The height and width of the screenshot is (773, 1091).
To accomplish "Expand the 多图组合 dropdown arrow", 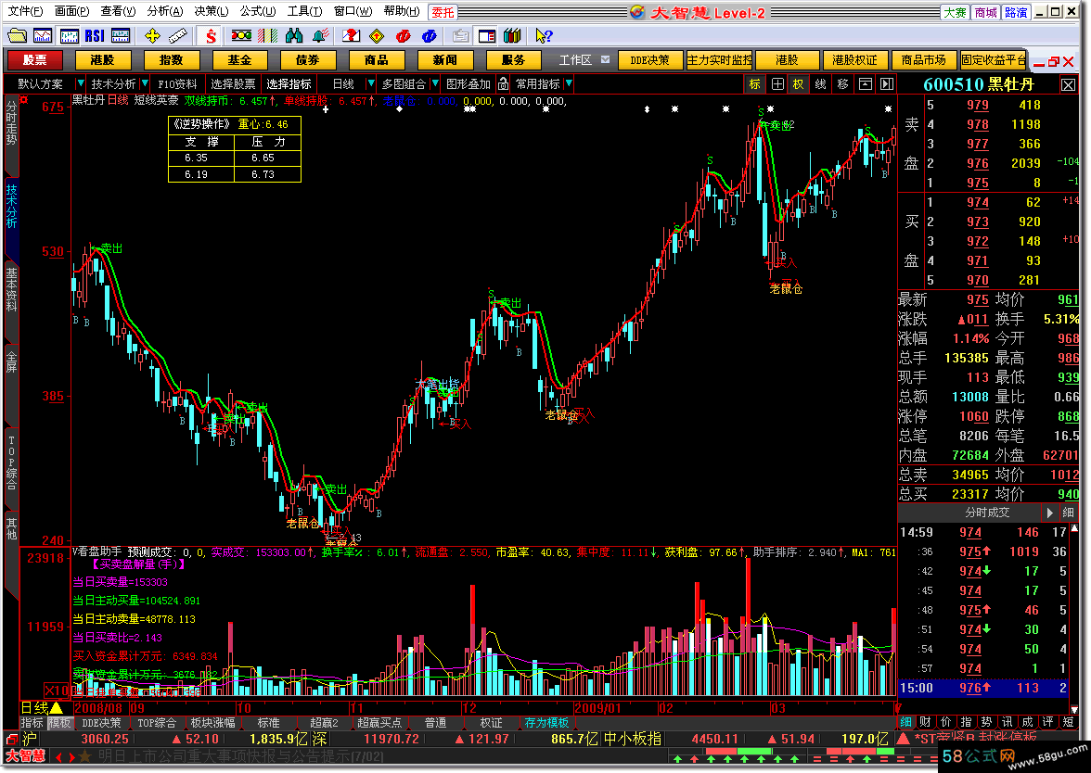I will 435,84.
